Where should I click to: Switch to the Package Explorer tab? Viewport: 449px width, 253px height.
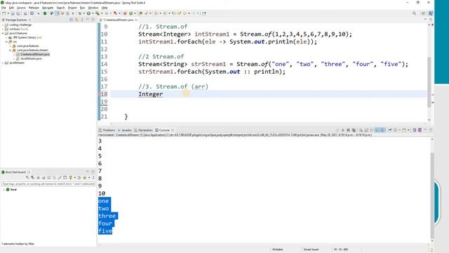click(16, 20)
